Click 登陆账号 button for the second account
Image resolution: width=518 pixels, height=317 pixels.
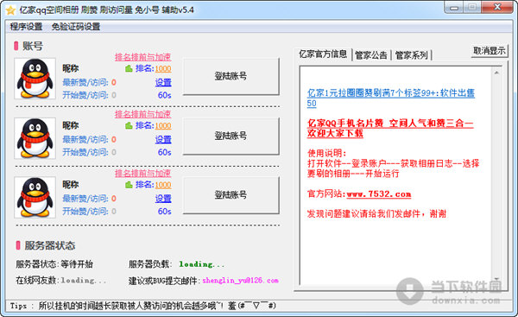tap(231, 136)
